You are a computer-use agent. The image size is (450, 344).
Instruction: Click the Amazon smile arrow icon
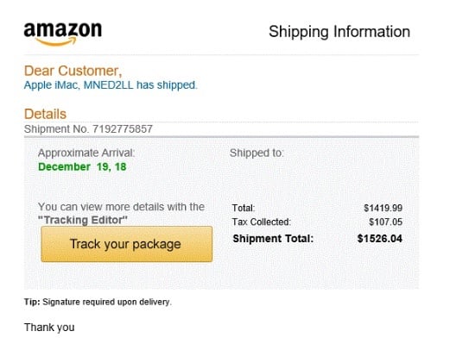click(57, 41)
